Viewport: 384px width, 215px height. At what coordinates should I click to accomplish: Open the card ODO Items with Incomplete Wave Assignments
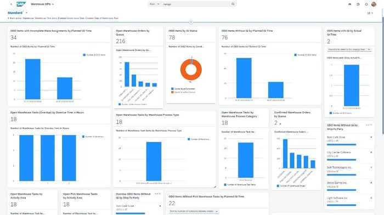[59, 35]
